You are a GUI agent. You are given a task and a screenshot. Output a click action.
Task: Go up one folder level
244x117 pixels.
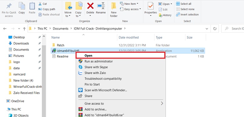24,29
